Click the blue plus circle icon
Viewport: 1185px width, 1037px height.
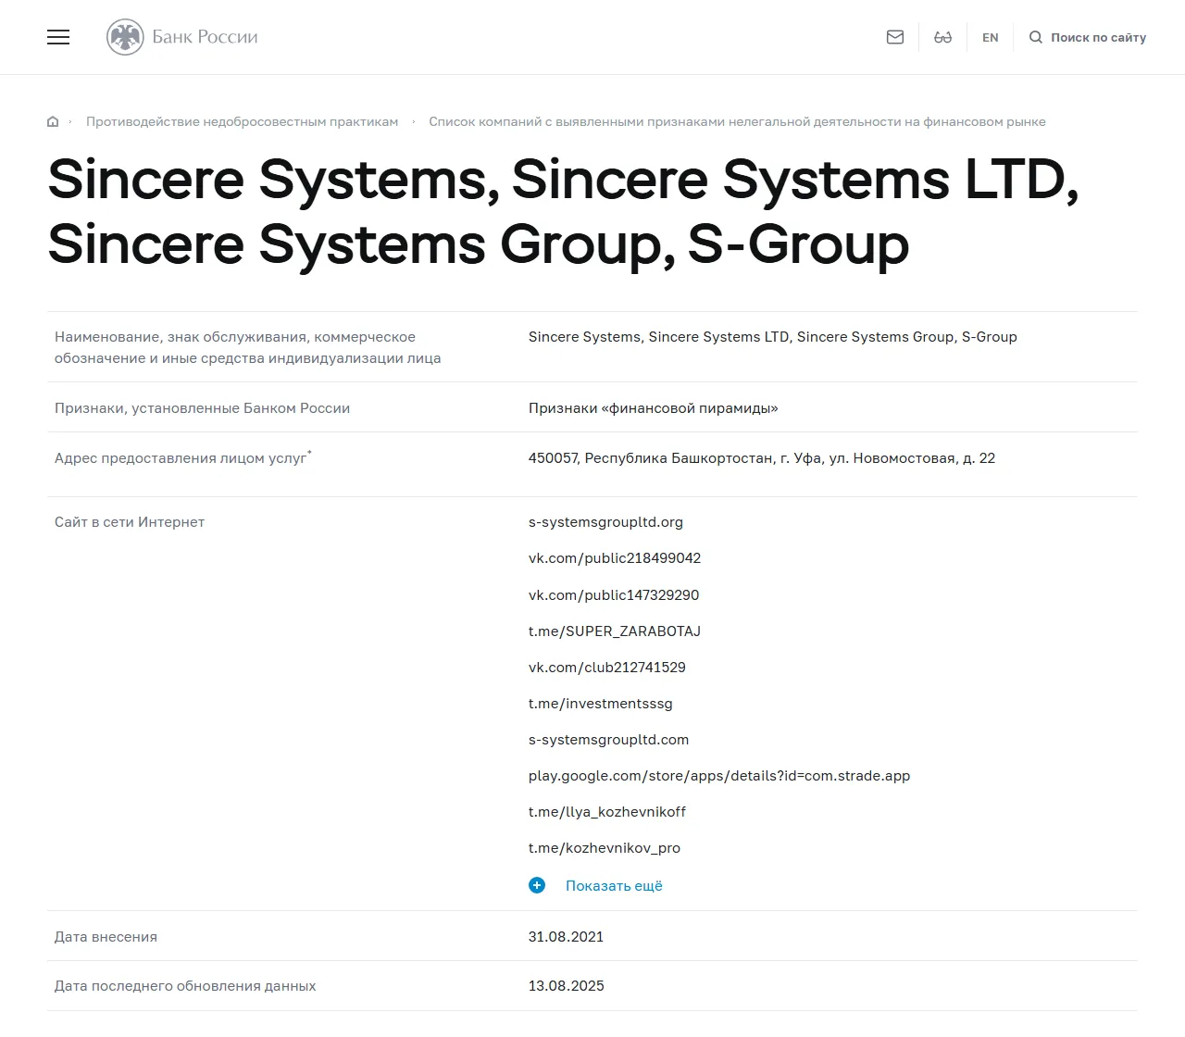coord(537,885)
